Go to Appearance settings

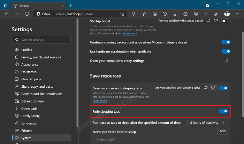tap(41, 64)
